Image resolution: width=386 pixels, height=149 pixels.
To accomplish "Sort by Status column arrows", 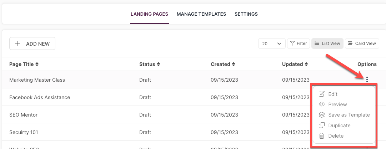I will [159, 64].
